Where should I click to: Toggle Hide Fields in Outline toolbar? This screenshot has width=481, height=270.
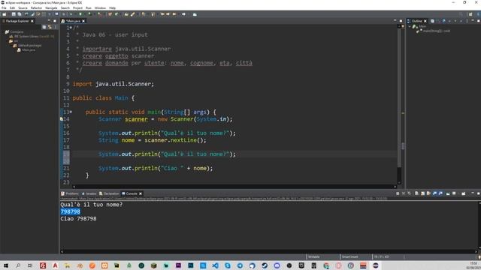443,21
